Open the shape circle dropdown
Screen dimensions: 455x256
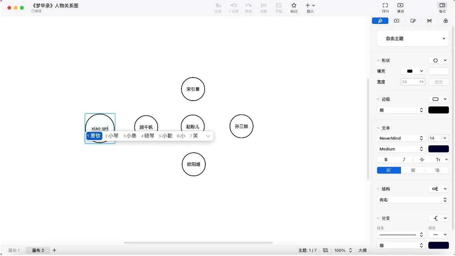(x=439, y=60)
